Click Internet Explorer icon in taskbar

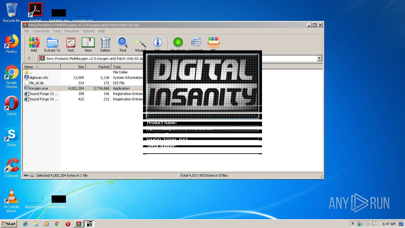(x=25, y=224)
